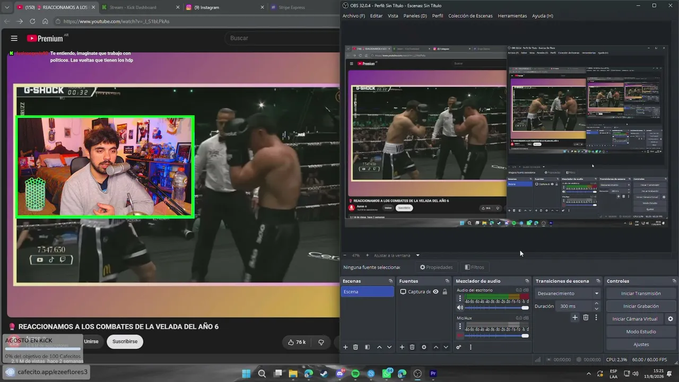Click Iniciar Grabación button
The image size is (679, 382).
click(641, 306)
